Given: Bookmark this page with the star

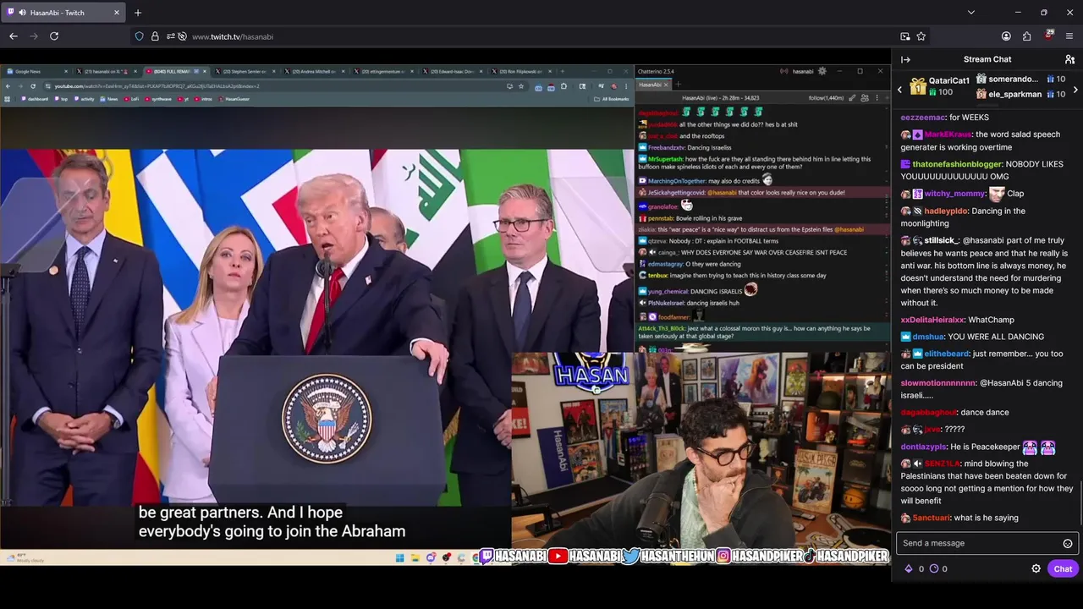Looking at the screenshot, I should [x=921, y=36].
